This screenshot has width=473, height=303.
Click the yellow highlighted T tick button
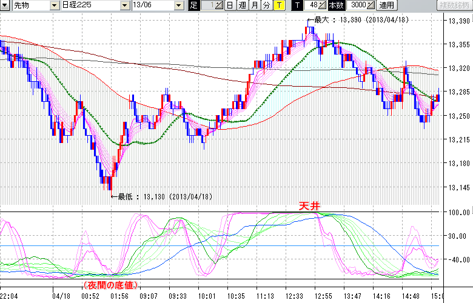pos(278,5)
